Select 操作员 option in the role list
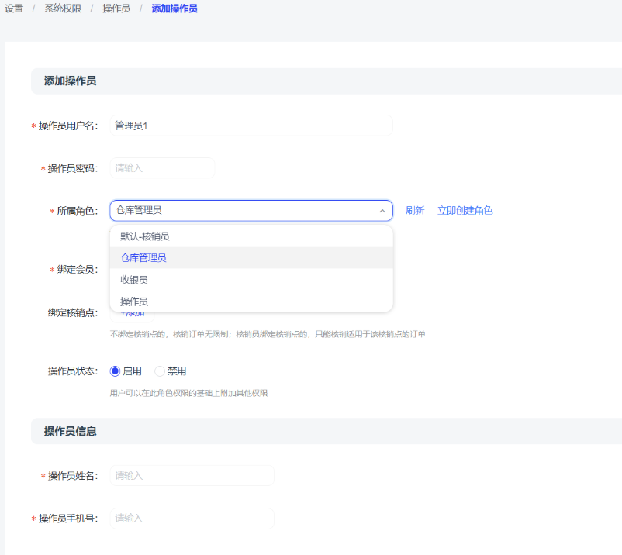 (x=134, y=302)
